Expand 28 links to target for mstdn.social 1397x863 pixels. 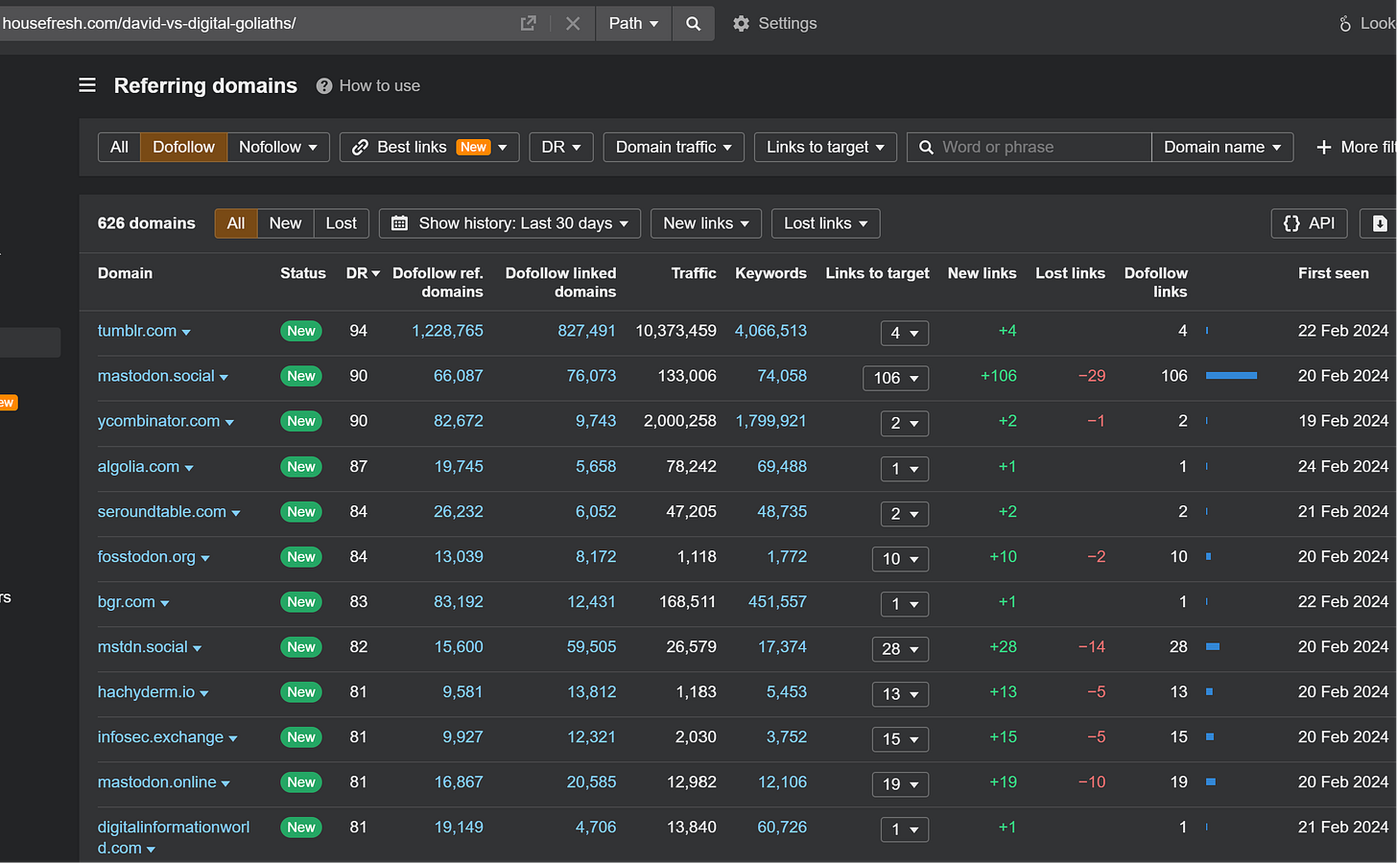[900, 649]
